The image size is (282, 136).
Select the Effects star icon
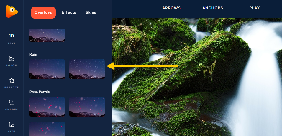tap(12, 80)
